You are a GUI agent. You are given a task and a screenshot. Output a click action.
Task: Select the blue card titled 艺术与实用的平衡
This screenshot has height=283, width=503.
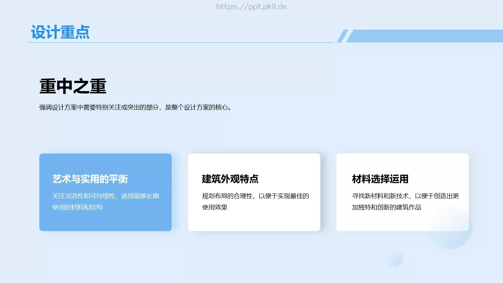(105, 192)
